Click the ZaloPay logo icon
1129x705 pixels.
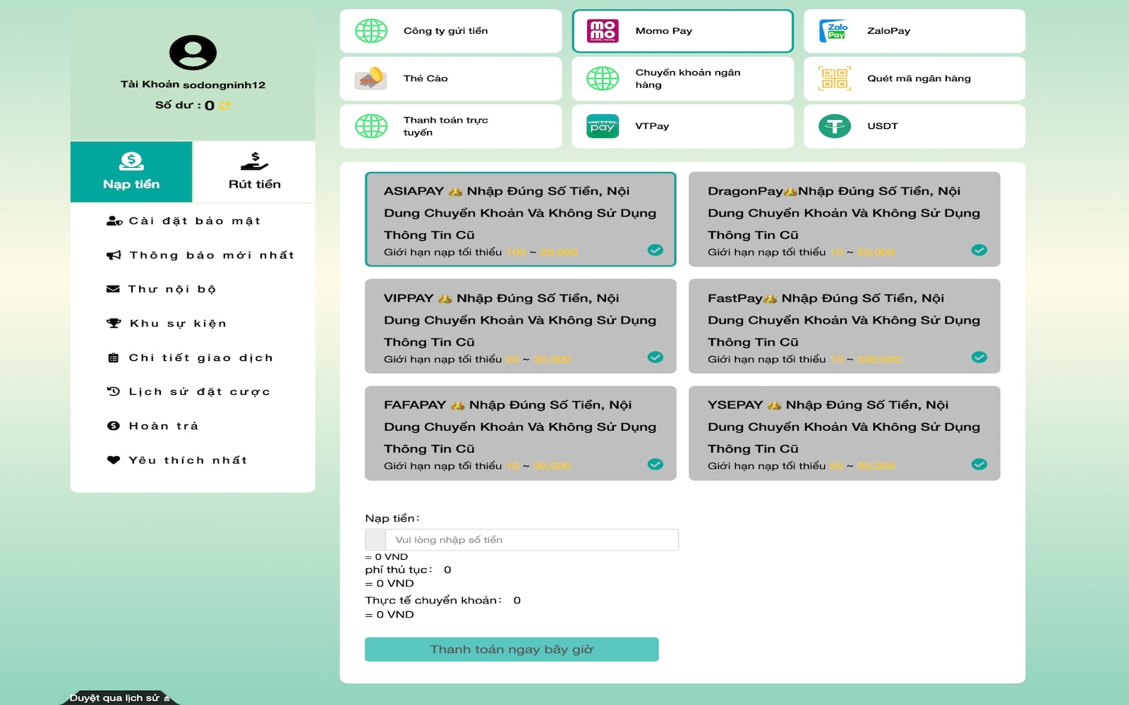(x=835, y=31)
